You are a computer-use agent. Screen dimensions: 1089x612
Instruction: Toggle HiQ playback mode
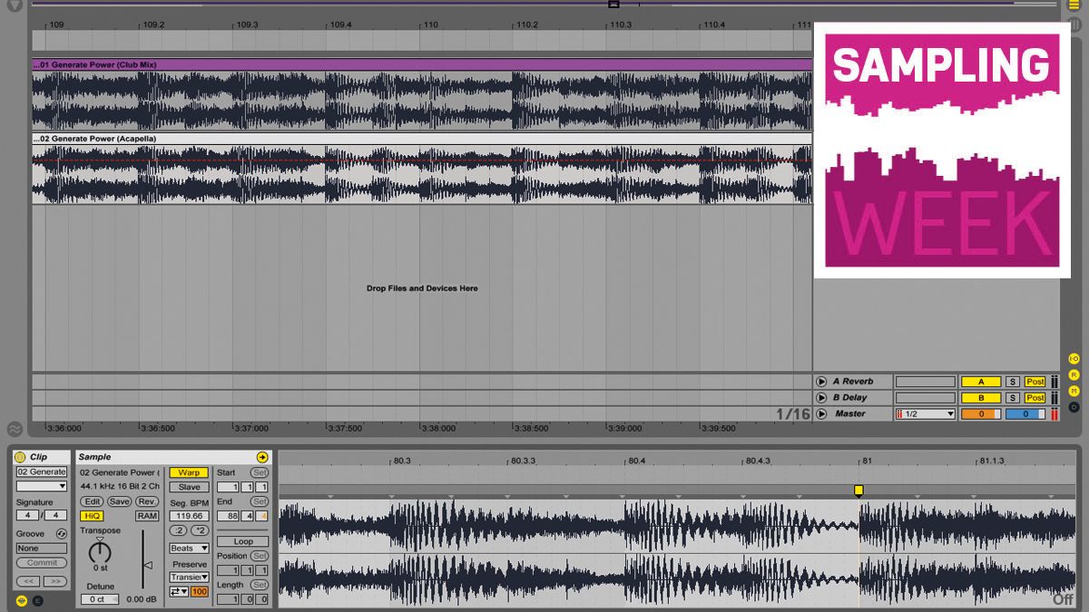coord(93,515)
